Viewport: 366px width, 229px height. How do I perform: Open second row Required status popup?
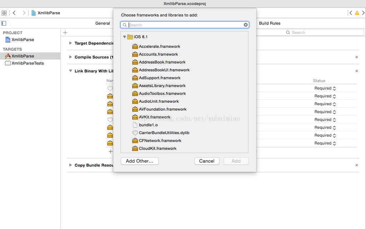pyautogui.click(x=325, y=96)
